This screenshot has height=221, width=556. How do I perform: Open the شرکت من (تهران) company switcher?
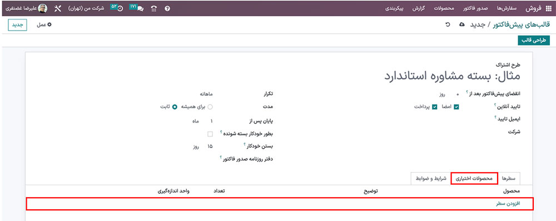coord(86,8)
